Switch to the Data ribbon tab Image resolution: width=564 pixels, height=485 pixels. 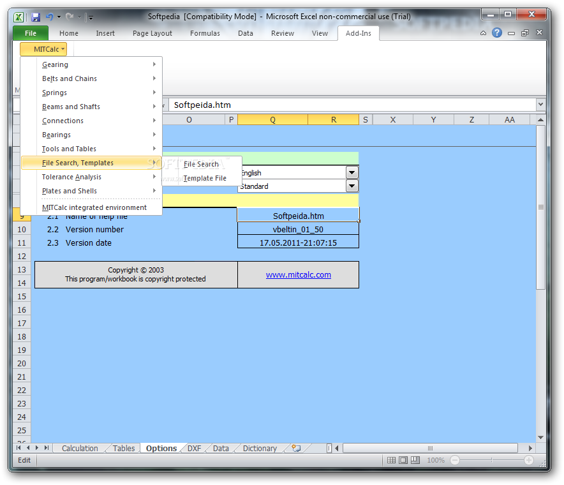coord(245,33)
